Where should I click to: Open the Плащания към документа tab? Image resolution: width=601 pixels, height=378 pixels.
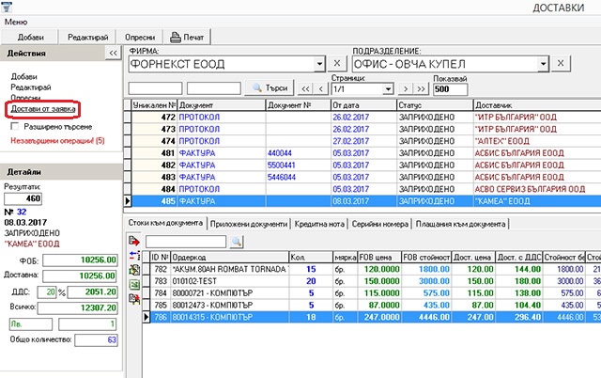[461, 224]
